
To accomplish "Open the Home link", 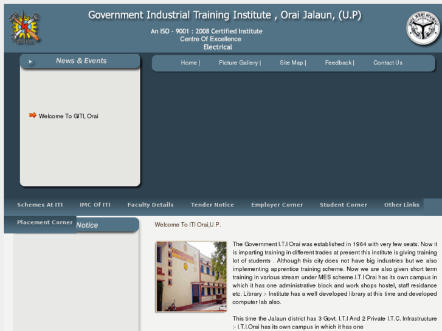I will coord(190,63).
